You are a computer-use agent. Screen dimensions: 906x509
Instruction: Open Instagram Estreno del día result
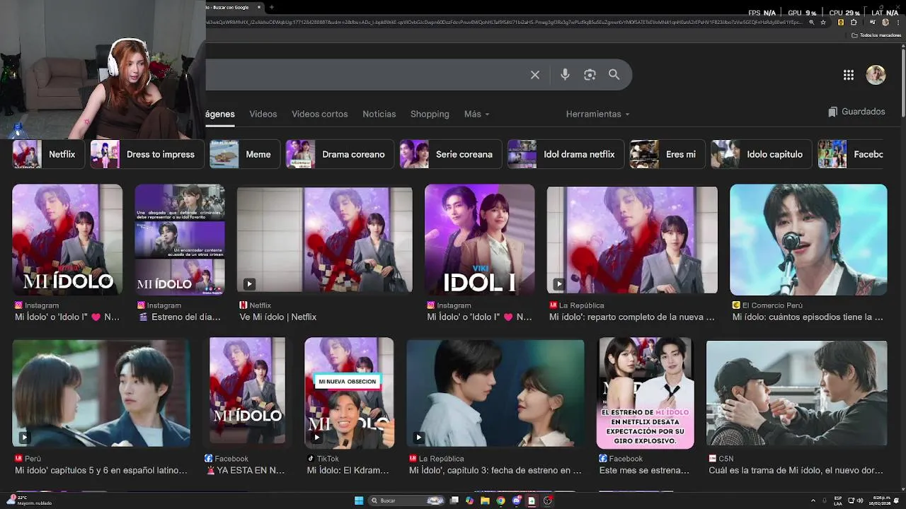[180, 317]
